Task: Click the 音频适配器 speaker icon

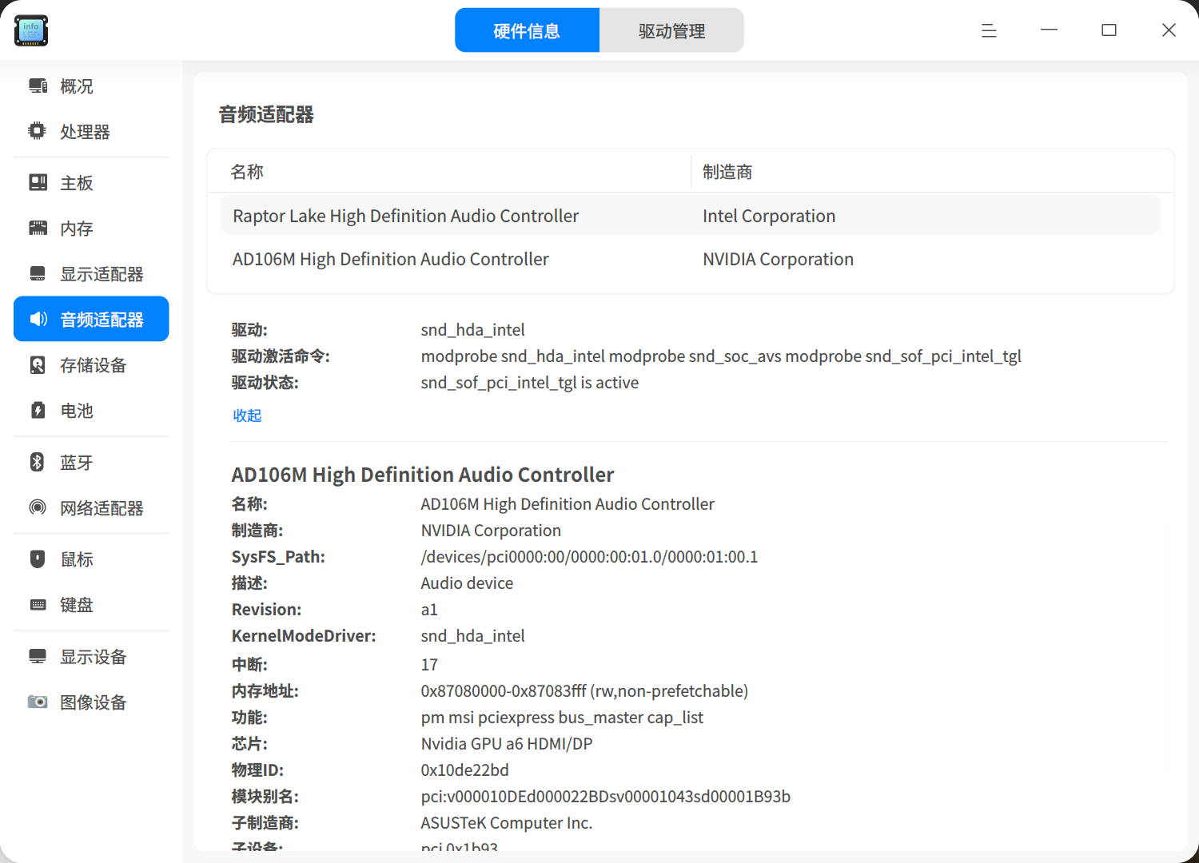Action: click(x=38, y=319)
